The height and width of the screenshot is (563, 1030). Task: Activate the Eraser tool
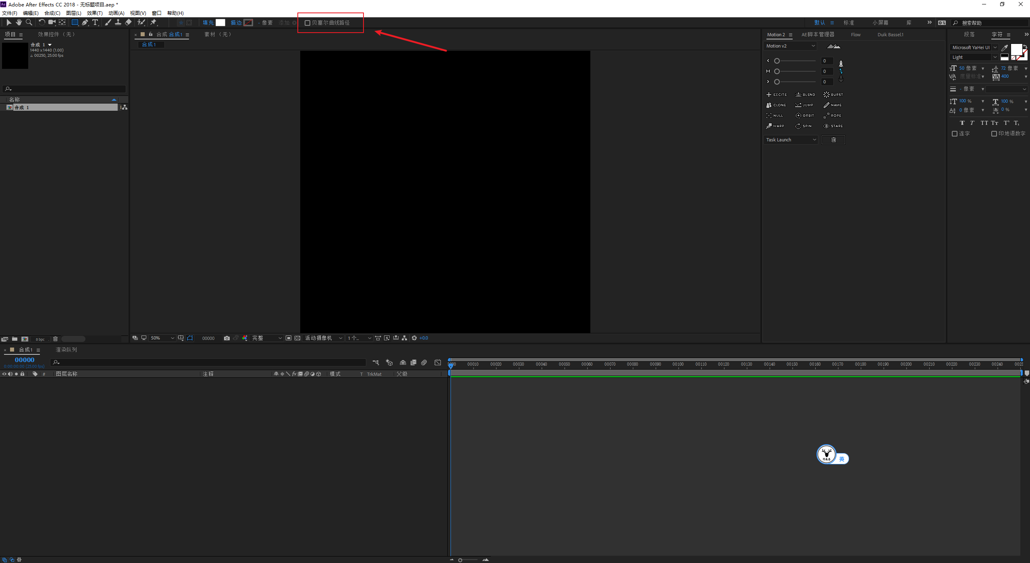click(128, 23)
